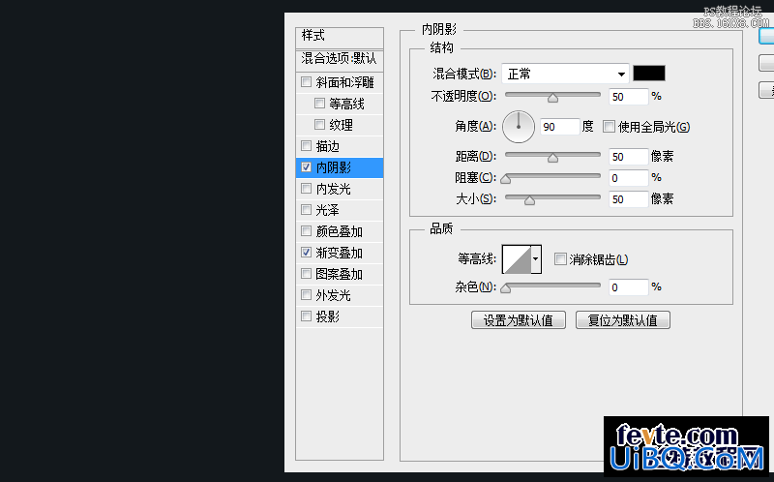Enable the 内发光 checkbox
Image resolution: width=774 pixels, height=482 pixels.
point(306,188)
